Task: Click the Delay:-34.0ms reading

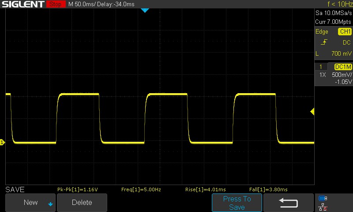Action: pos(116,4)
